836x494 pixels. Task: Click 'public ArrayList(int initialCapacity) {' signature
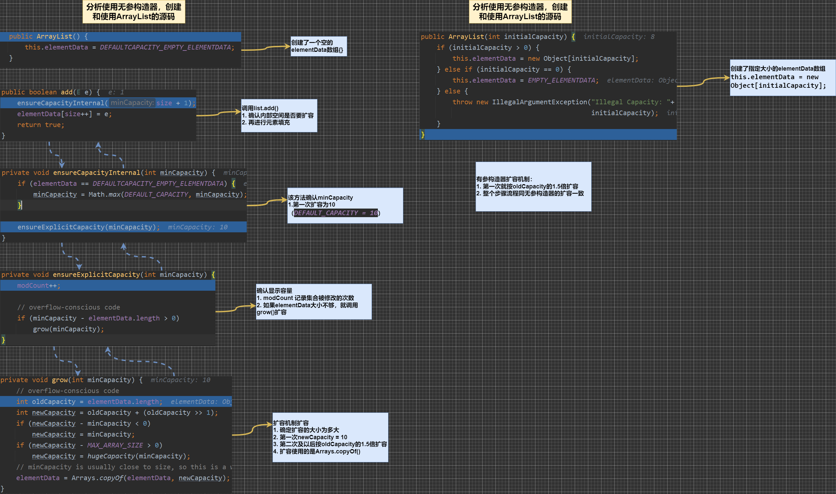pyautogui.click(x=498, y=37)
